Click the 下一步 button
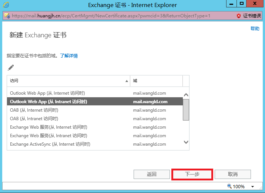The width and height of the screenshot is (265, 193). point(192,174)
